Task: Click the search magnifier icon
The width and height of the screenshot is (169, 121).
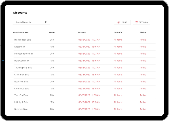Action: pos(46,22)
